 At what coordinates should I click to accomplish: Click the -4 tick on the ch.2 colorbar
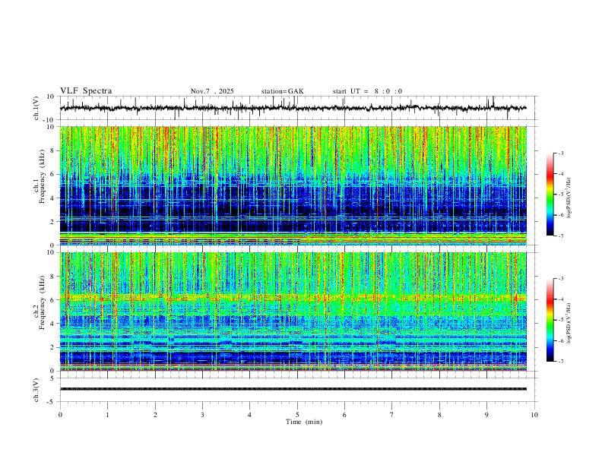[561, 299]
